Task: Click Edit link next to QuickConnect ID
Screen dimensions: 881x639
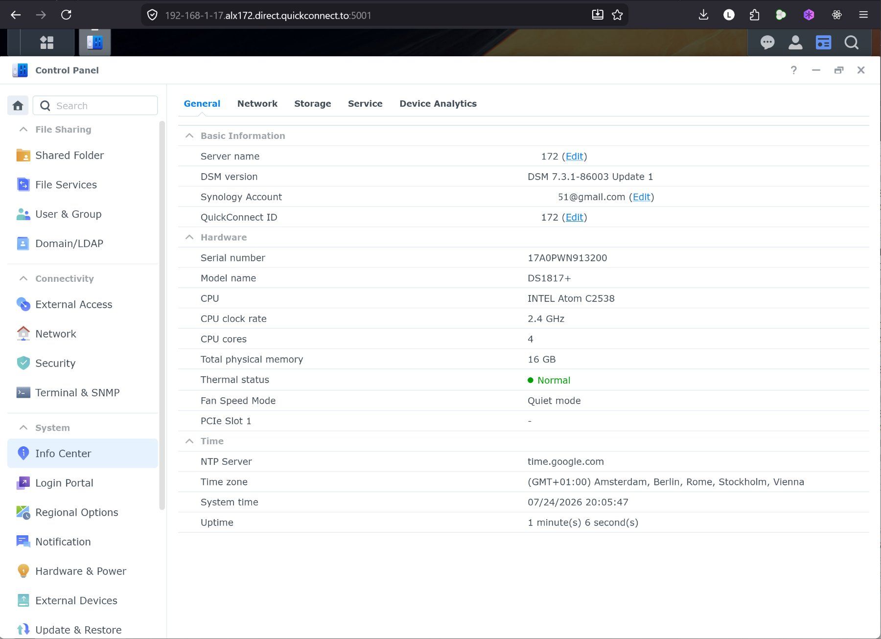Action: point(574,217)
